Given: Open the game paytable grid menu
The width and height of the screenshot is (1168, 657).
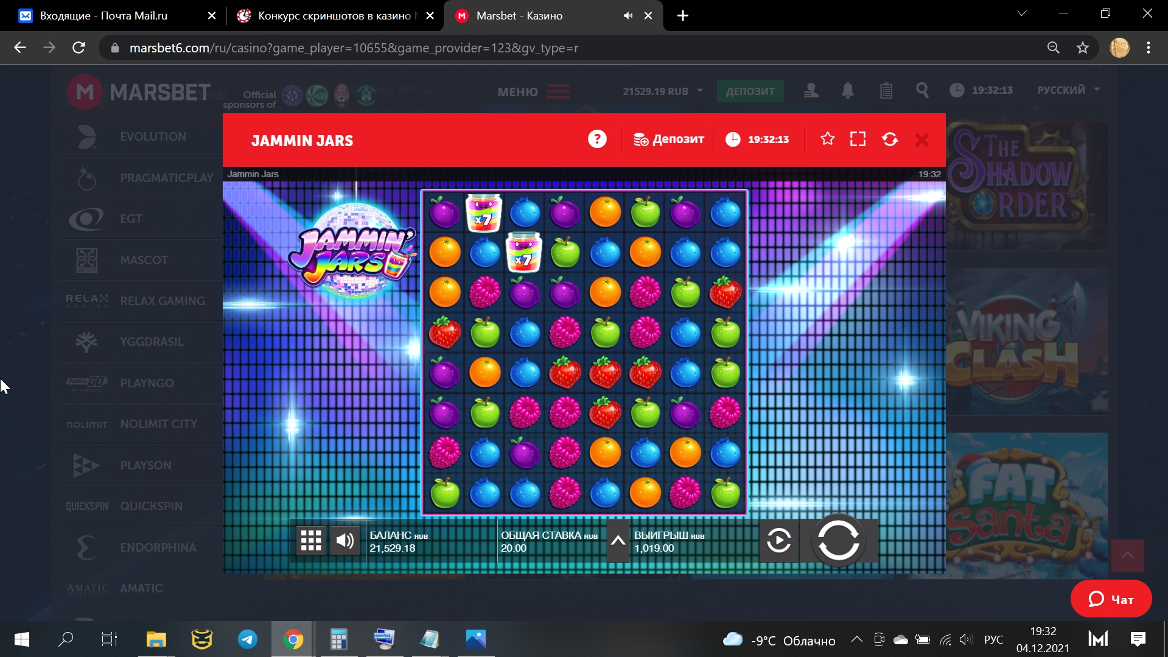Looking at the screenshot, I should pos(311,540).
